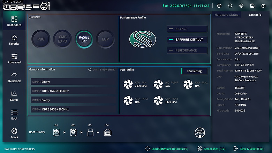Screen dimensions: 272x153
Task: Select the SILENCE performance profile
Action: pos(187,29)
